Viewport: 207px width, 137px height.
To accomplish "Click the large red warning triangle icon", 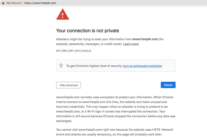I will (62, 14).
